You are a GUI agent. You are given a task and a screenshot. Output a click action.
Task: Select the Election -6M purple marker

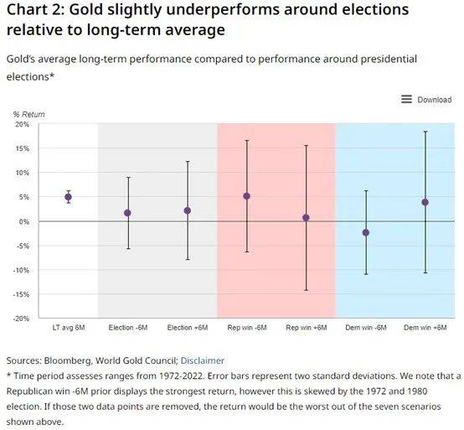(x=127, y=213)
